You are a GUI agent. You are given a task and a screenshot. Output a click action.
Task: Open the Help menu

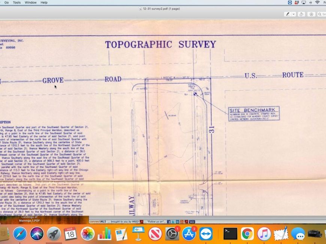[44, 3]
